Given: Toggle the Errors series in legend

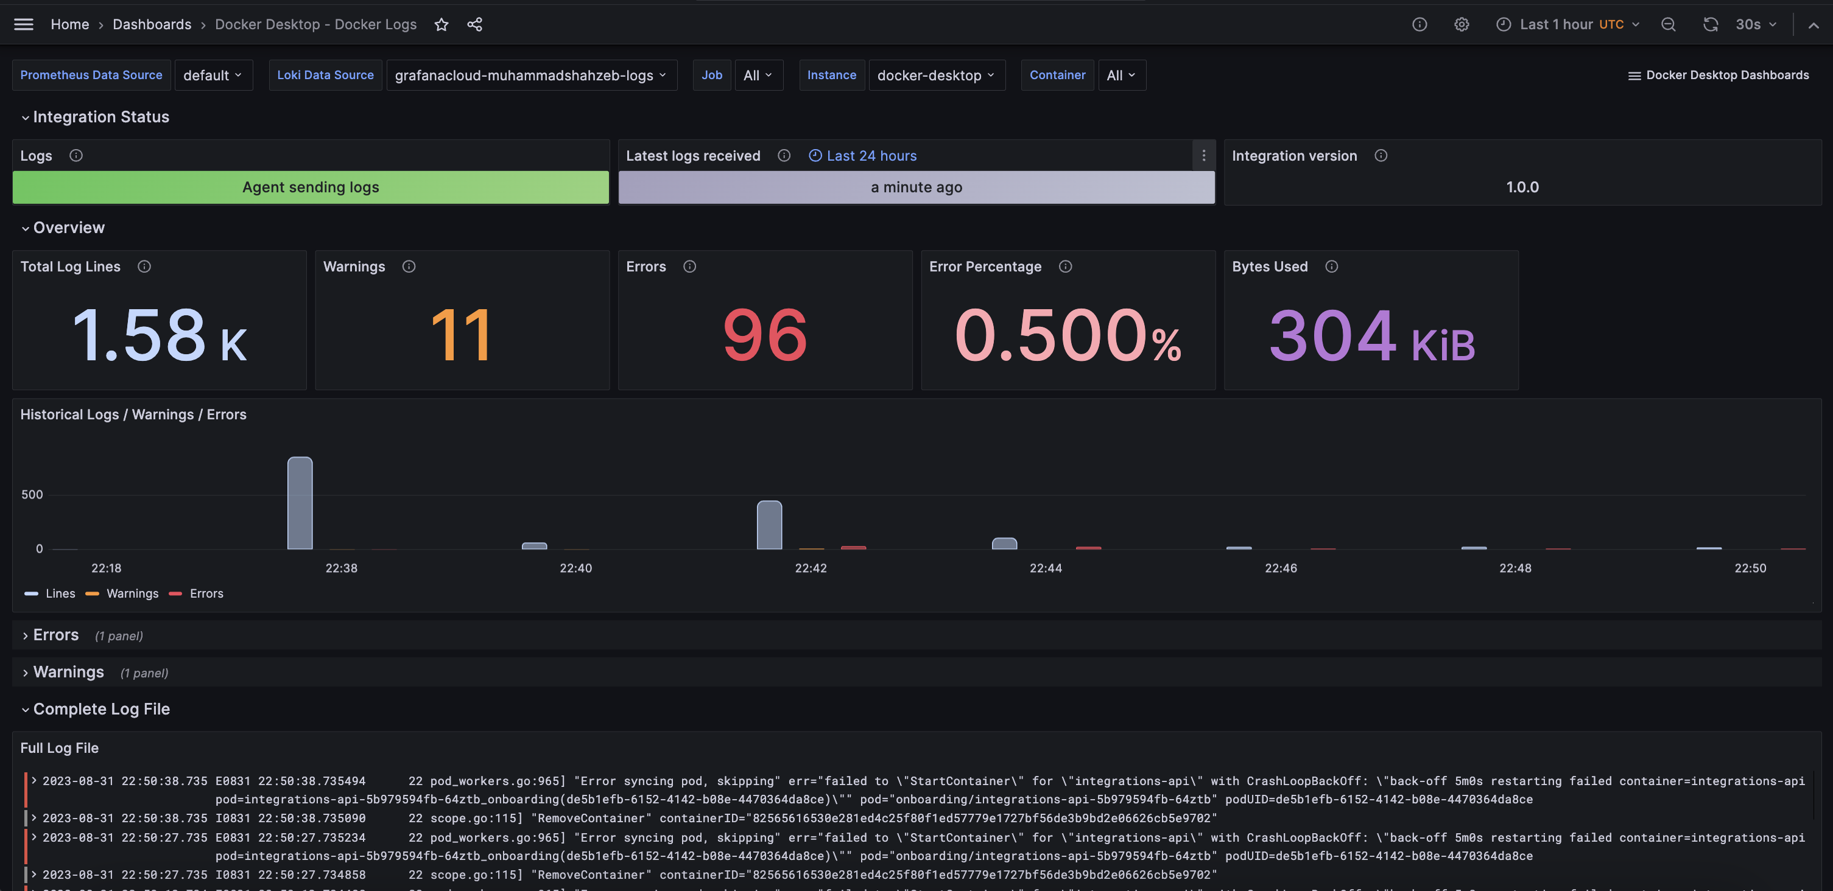Looking at the screenshot, I should pyautogui.click(x=206, y=593).
